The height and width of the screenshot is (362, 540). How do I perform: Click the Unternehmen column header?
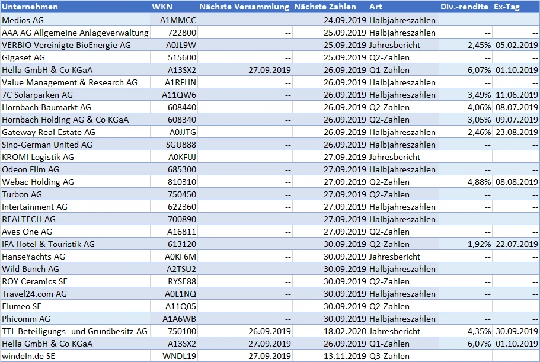[30, 7]
